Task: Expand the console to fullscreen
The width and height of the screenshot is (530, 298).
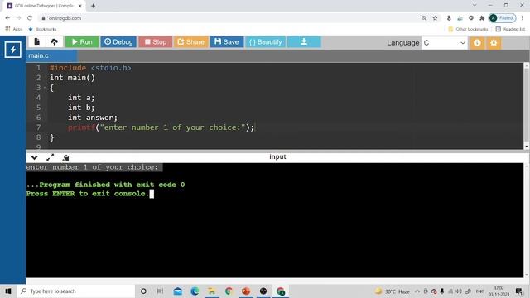Action: [50, 157]
